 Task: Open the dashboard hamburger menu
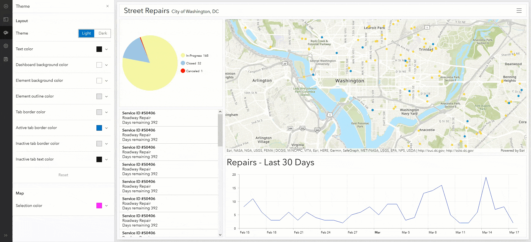coord(519,11)
